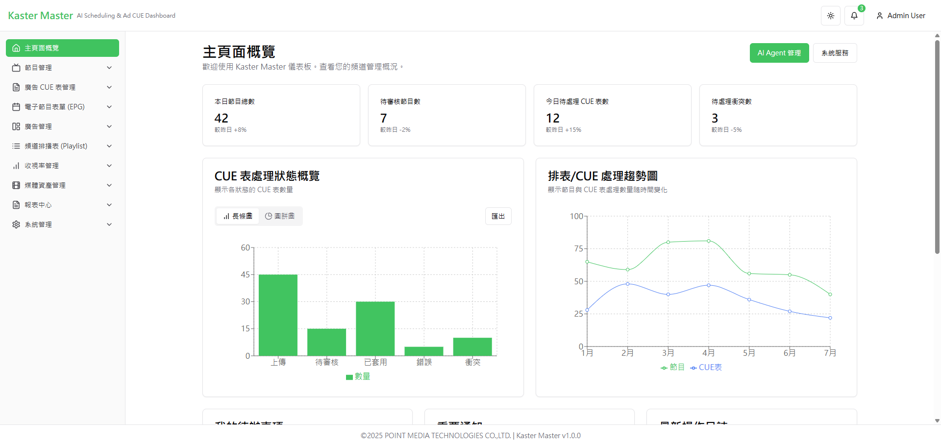Click the 待審核節目數 card showing 7

(x=447, y=115)
